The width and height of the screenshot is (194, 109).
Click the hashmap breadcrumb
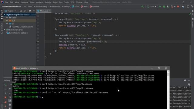click(x=66, y=7)
